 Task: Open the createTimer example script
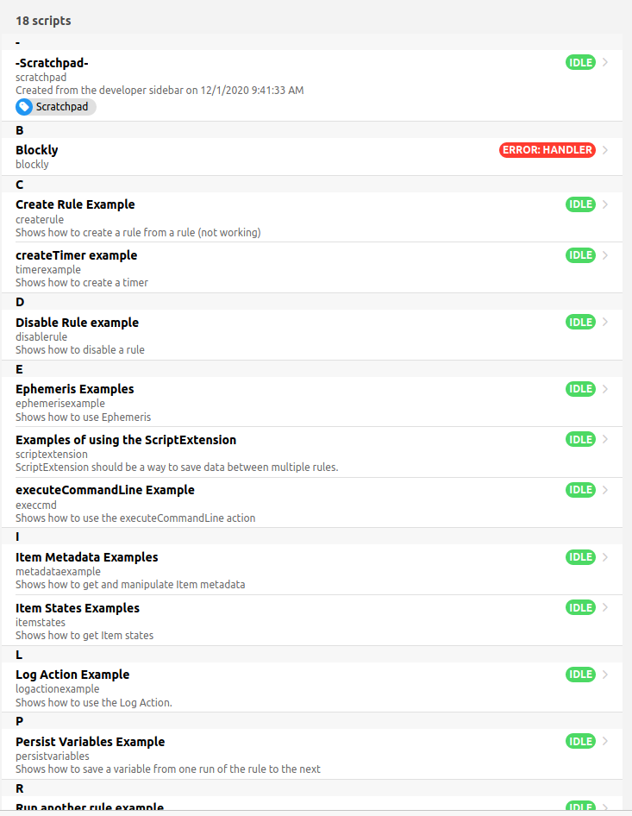(77, 255)
